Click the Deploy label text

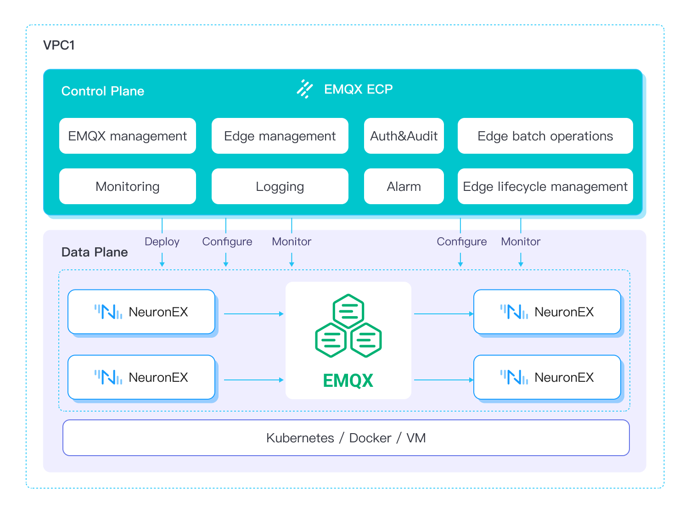point(162,242)
